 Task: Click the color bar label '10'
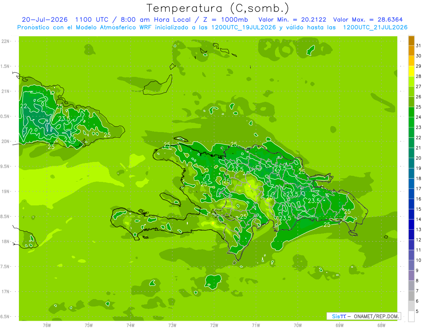(x=419, y=260)
